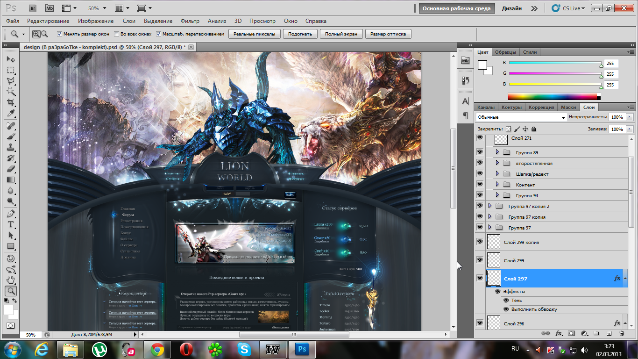Image resolution: width=638 pixels, height=359 pixels.
Task: Expand the 'Контент' layer group
Action: [x=497, y=185]
